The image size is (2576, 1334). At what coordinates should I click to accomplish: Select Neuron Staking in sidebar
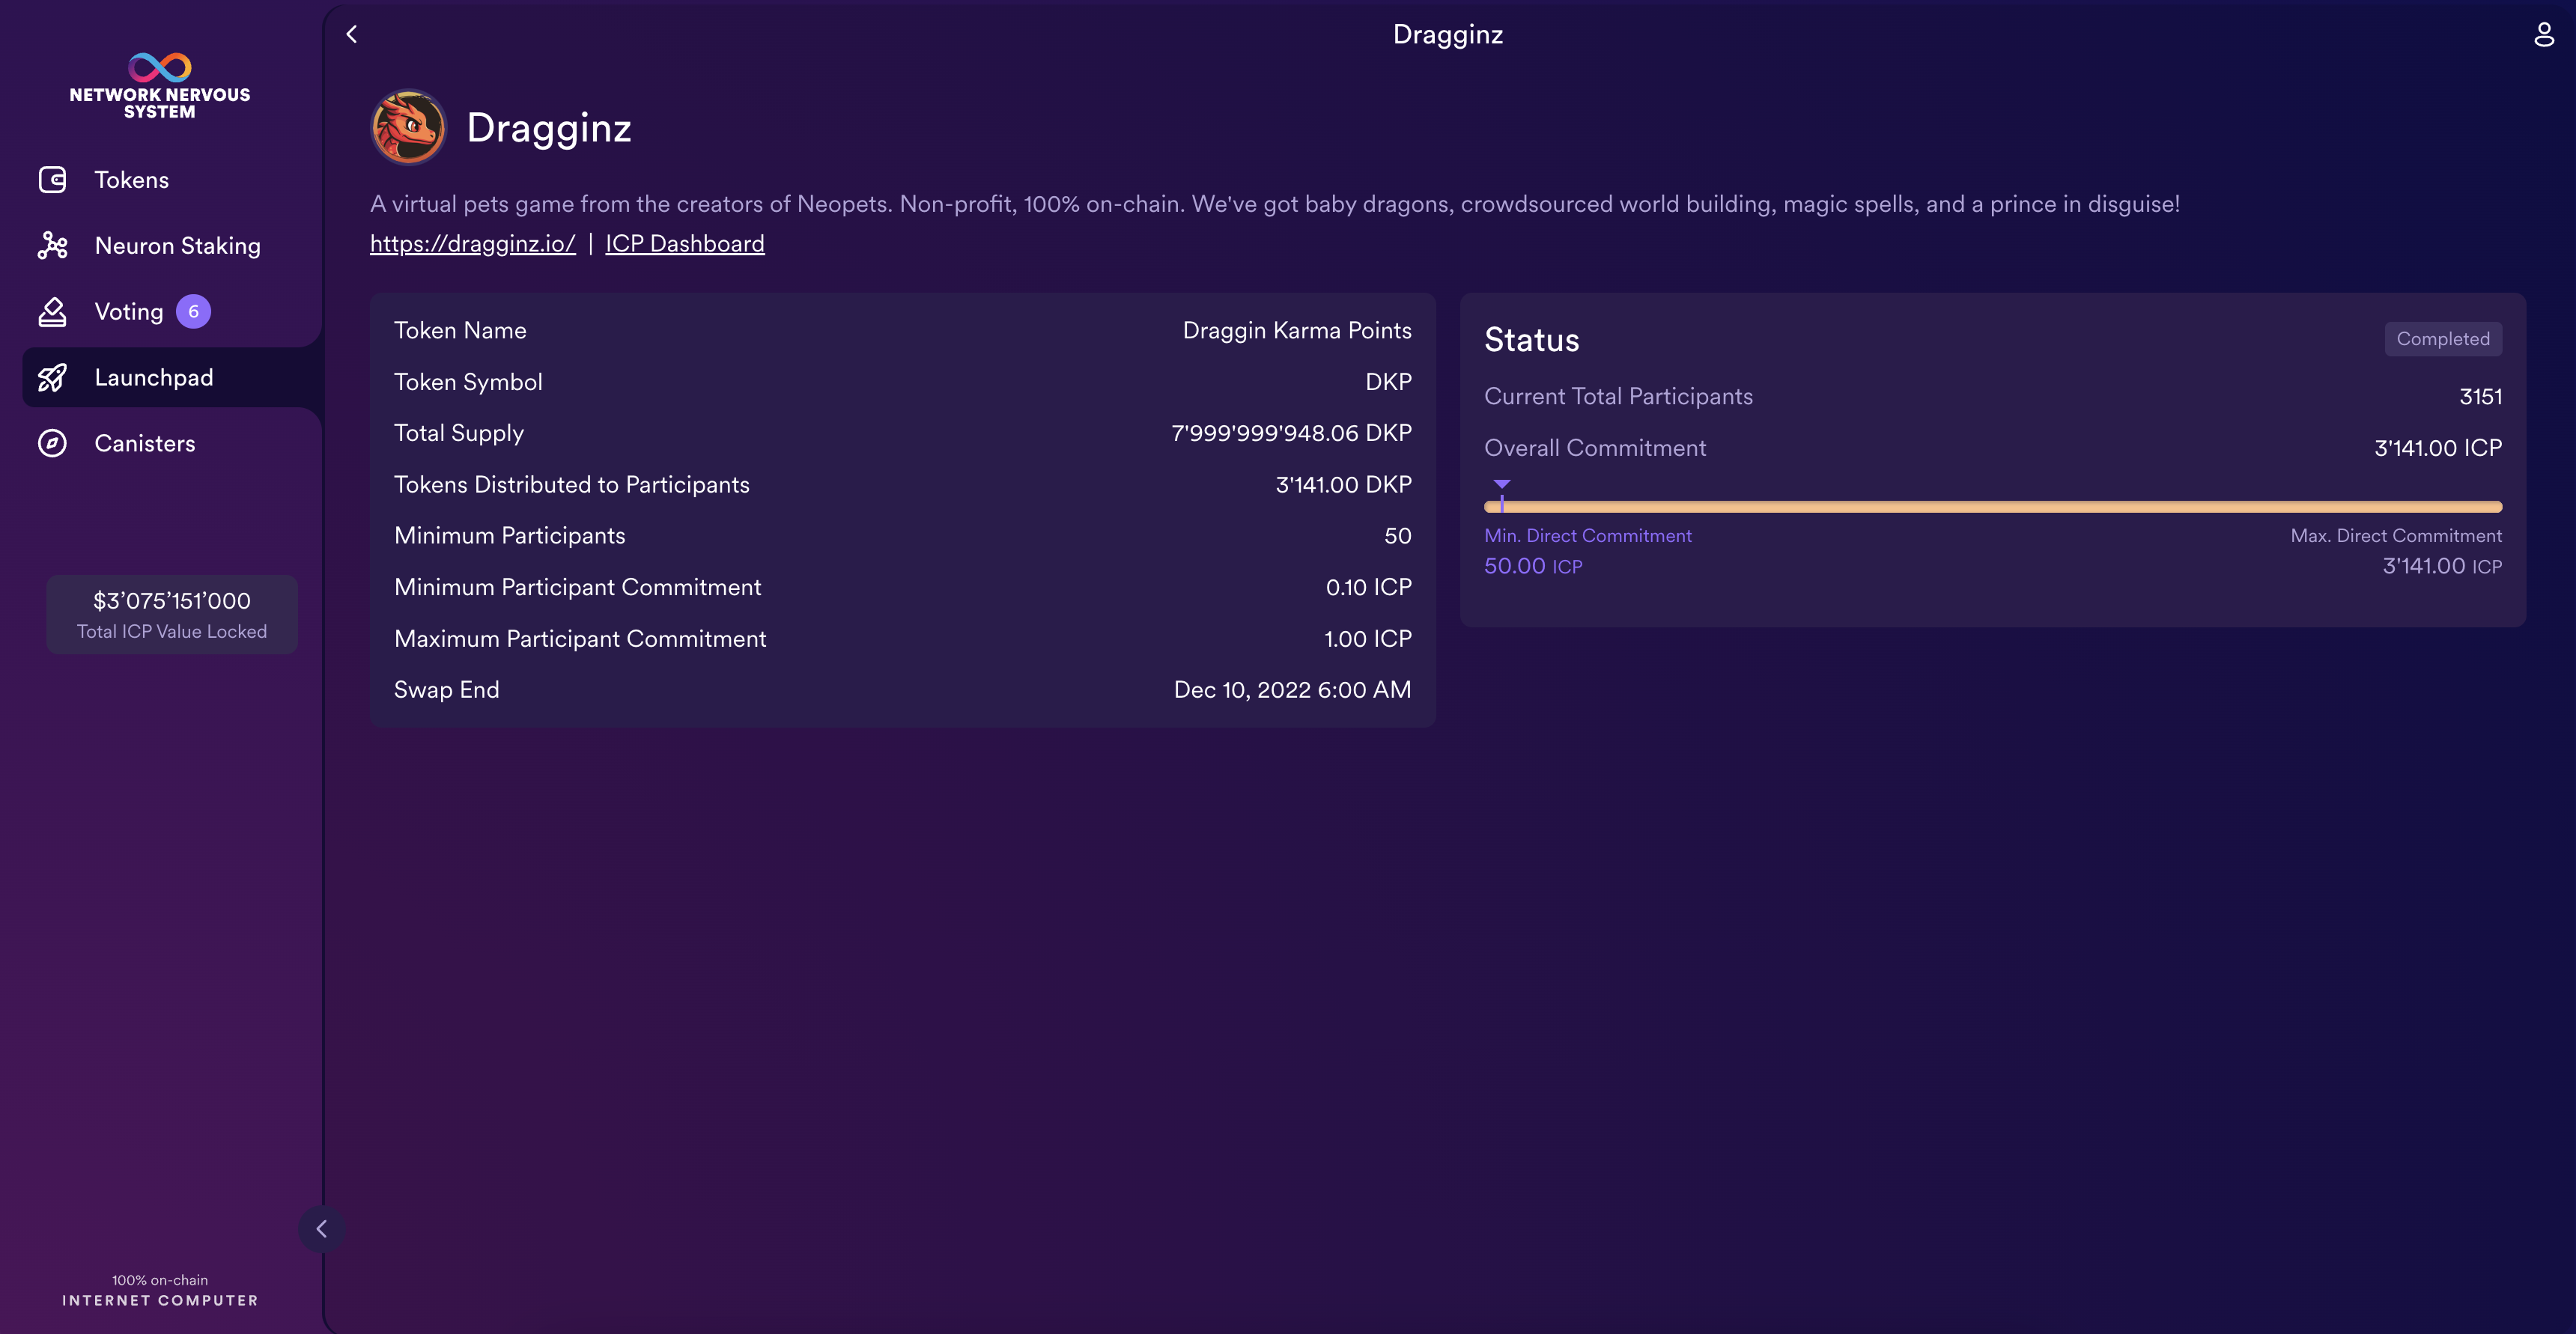click(177, 246)
